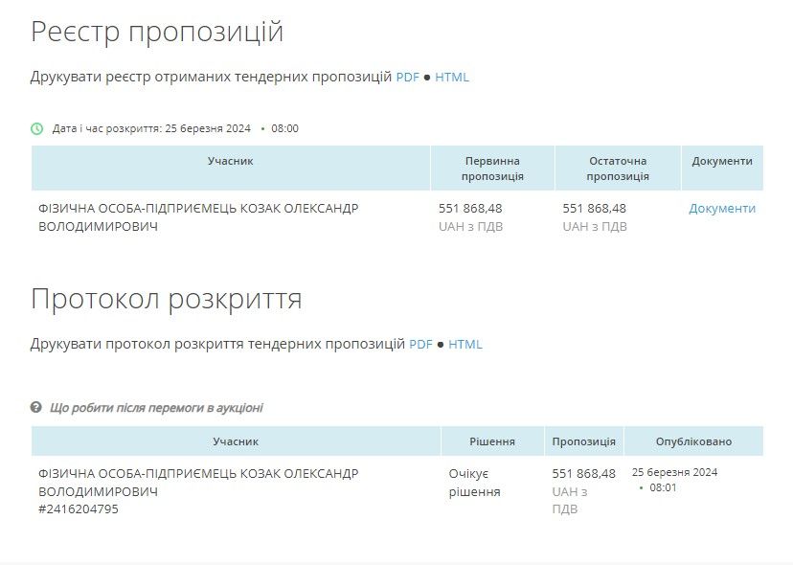The image size is (793, 565).
Task: Click the clock icon near disclosure date
Action: (38, 127)
